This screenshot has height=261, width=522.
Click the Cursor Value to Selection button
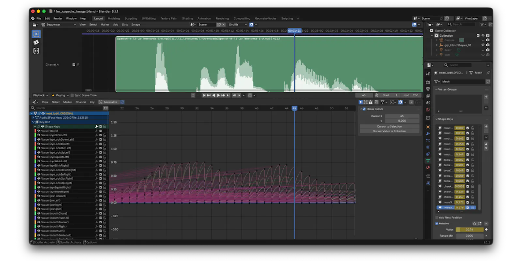(390, 131)
